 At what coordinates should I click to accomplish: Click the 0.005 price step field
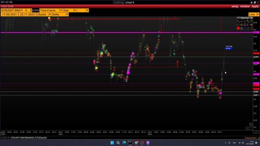point(35,10)
